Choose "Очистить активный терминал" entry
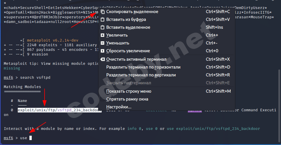The height and width of the screenshot is (145, 281). tap(167, 59)
